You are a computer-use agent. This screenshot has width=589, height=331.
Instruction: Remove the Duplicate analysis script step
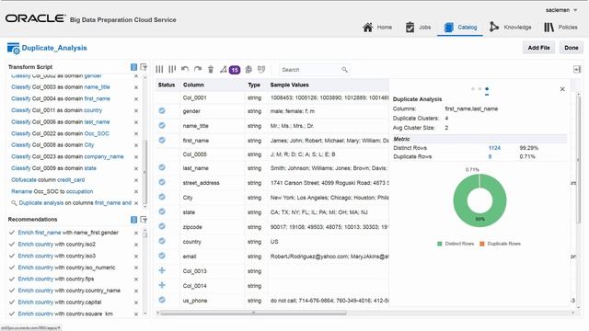(x=136, y=203)
